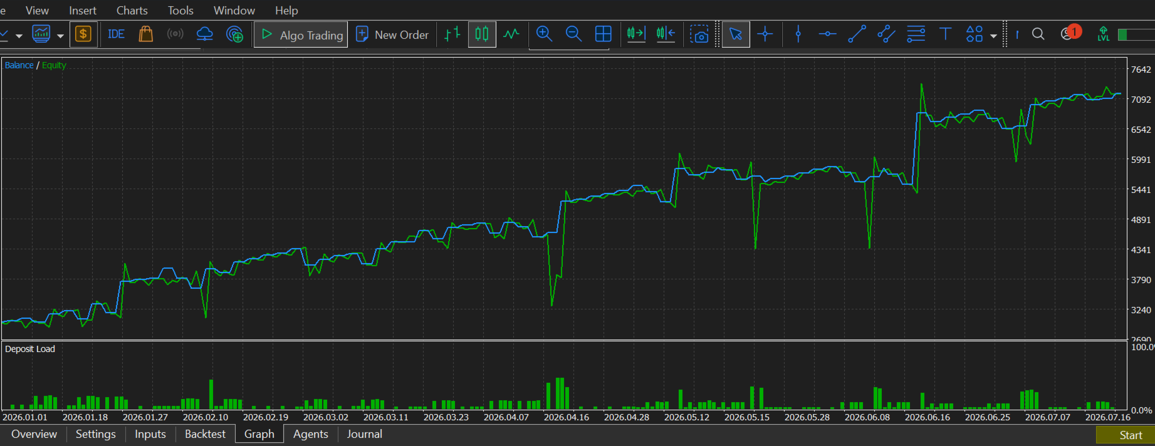Viewport: 1155px width, 446px height.
Task: Click the zoom in magnifier icon
Action: click(x=544, y=34)
